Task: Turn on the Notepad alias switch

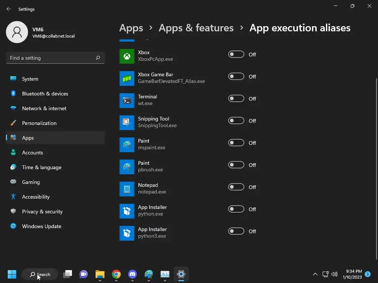Action: 236,187
